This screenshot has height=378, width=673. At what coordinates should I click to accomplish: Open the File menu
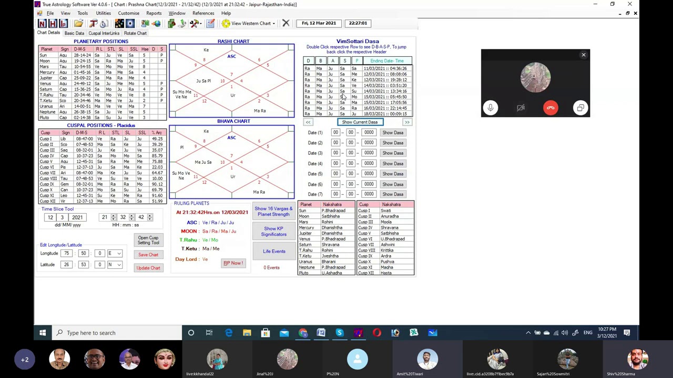pyautogui.click(x=50, y=13)
